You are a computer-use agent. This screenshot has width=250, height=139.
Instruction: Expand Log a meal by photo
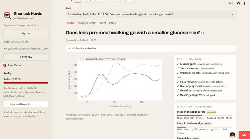pos(26,104)
